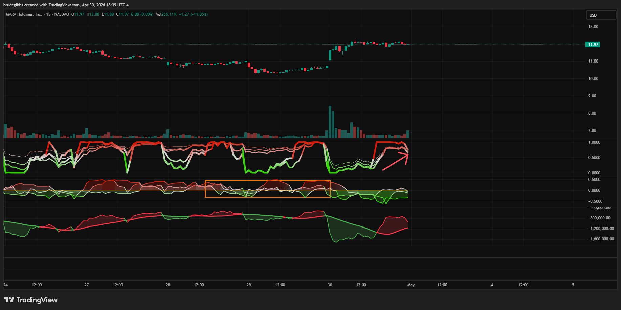Click the 15 minute interval in the chart legend
Viewport: 621px width, 310px height.
48,14
